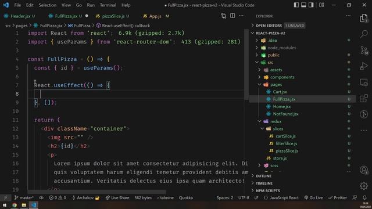Screen dimensions: 372x209
Task: Expand the components folder
Action: pyautogui.click(x=282, y=77)
